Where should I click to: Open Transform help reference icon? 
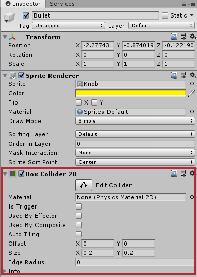(x=174, y=37)
